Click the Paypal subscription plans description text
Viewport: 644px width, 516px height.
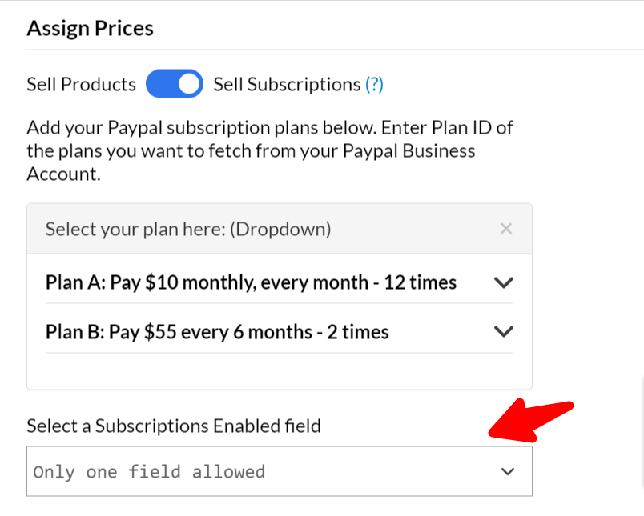[x=270, y=151]
